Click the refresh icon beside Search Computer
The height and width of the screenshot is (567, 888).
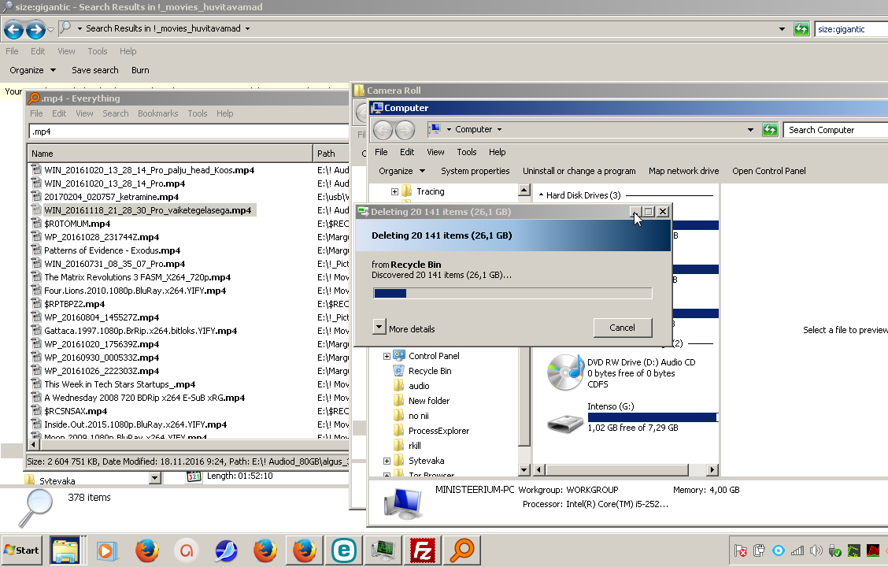click(770, 130)
